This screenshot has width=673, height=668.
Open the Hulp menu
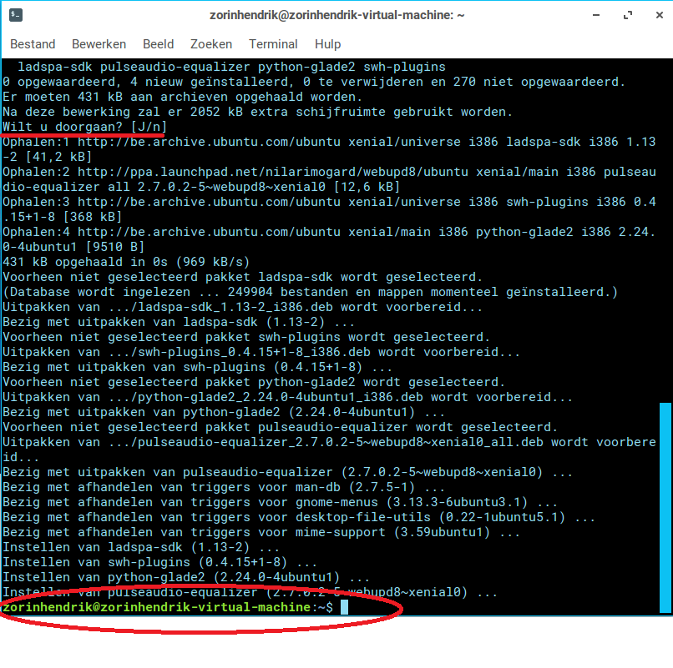[x=328, y=44]
